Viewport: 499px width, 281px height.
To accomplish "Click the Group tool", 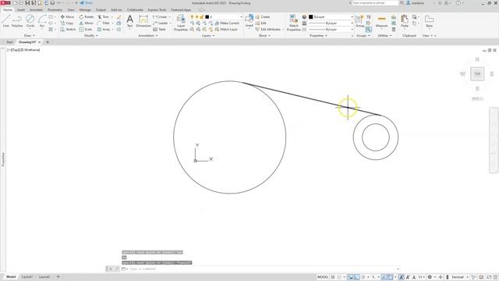I will 359,21.
